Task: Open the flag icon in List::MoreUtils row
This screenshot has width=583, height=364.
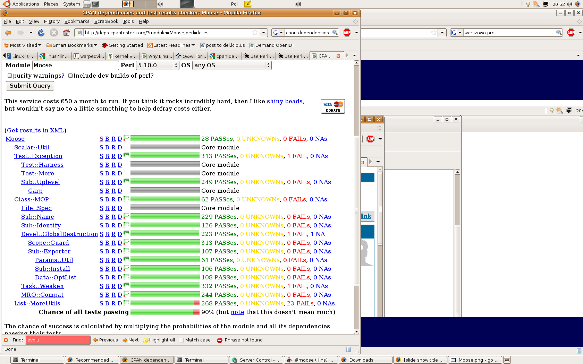Action: [x=126, y=302]
